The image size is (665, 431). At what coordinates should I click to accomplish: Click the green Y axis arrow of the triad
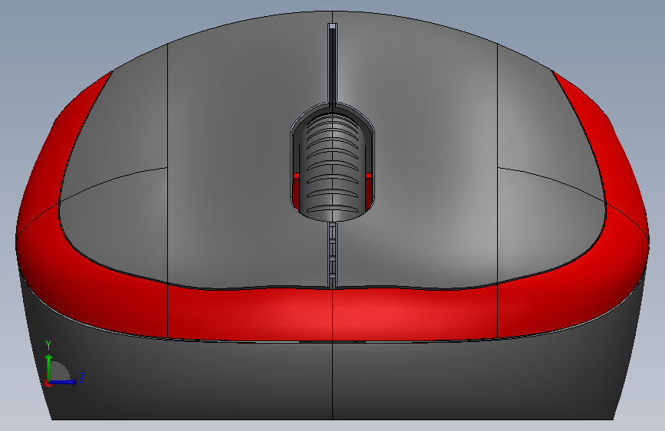(x=49, y=367)
